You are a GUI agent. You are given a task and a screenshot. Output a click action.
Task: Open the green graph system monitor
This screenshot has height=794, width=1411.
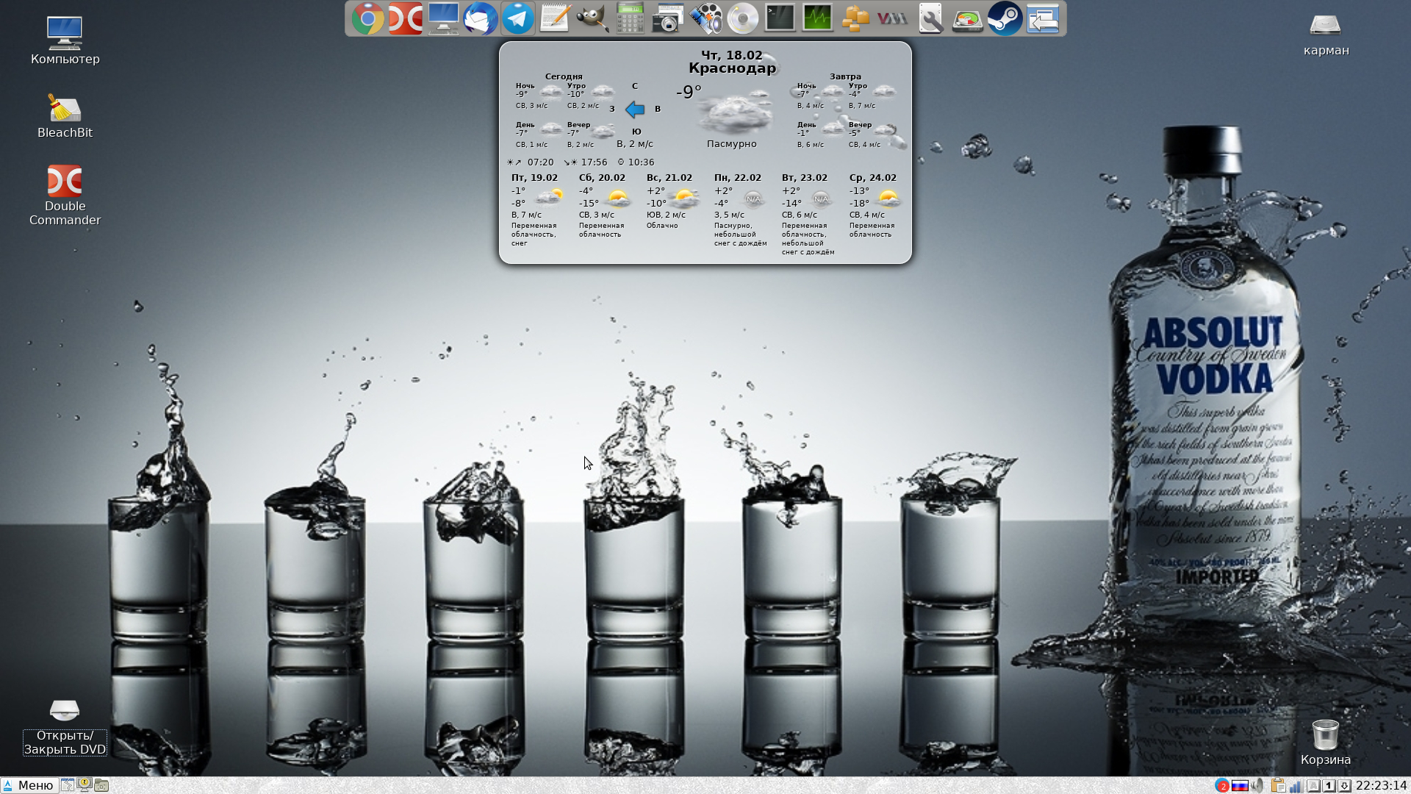coord(818,18)
